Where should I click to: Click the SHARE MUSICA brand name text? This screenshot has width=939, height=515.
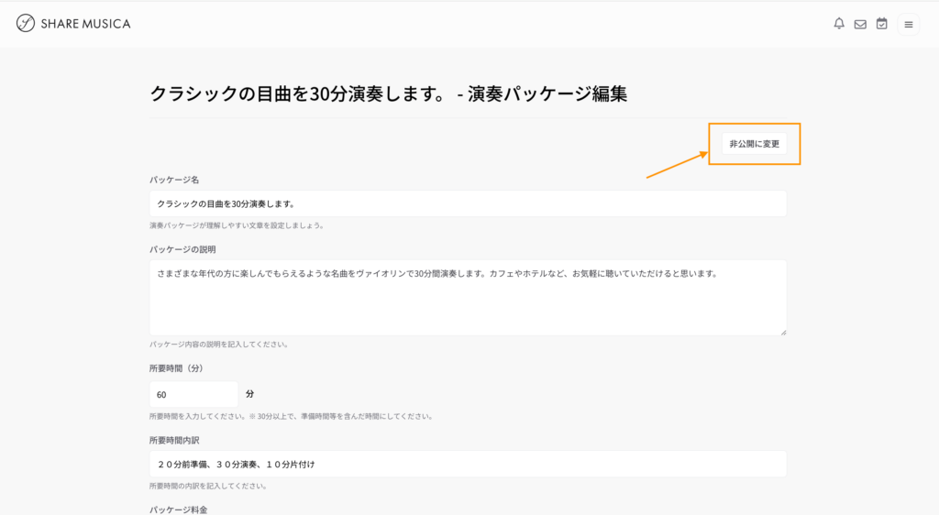[x=85, y=24]
